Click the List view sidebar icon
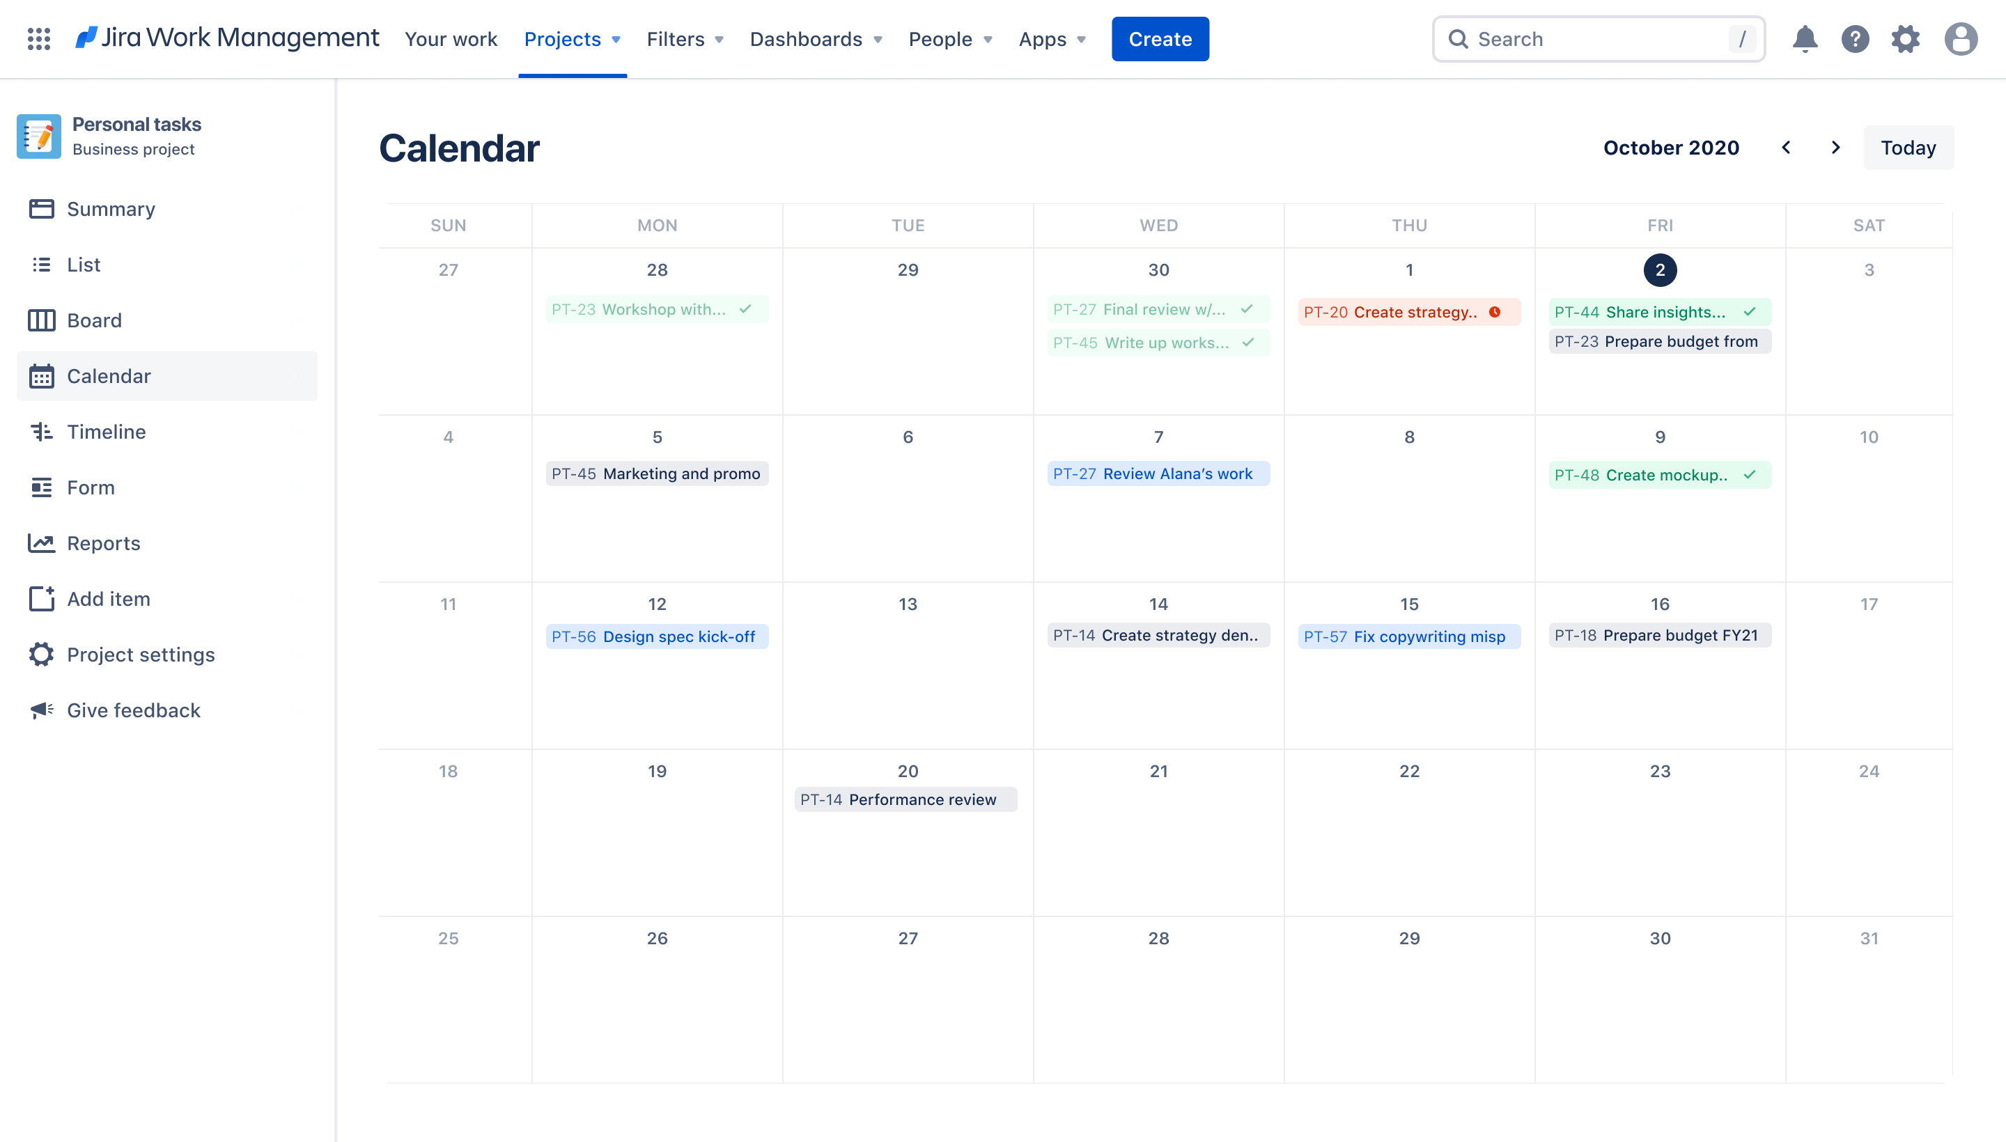This screenshot has height=1142, width=2006. click(42, 265)
